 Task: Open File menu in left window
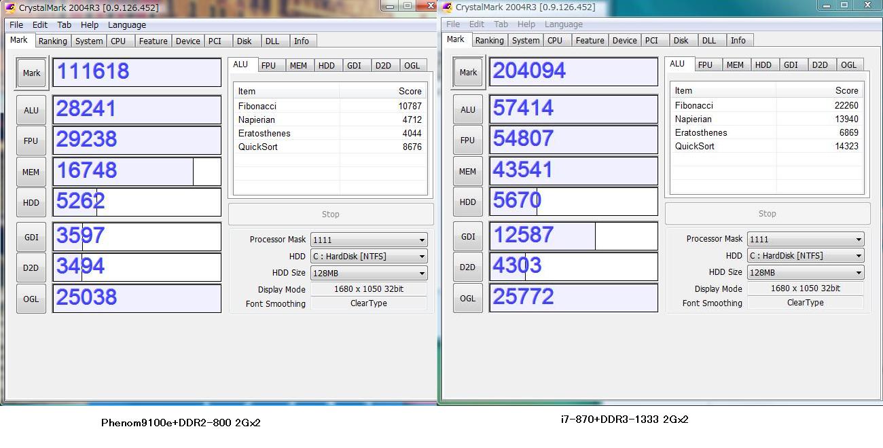[x=16, y=24]
